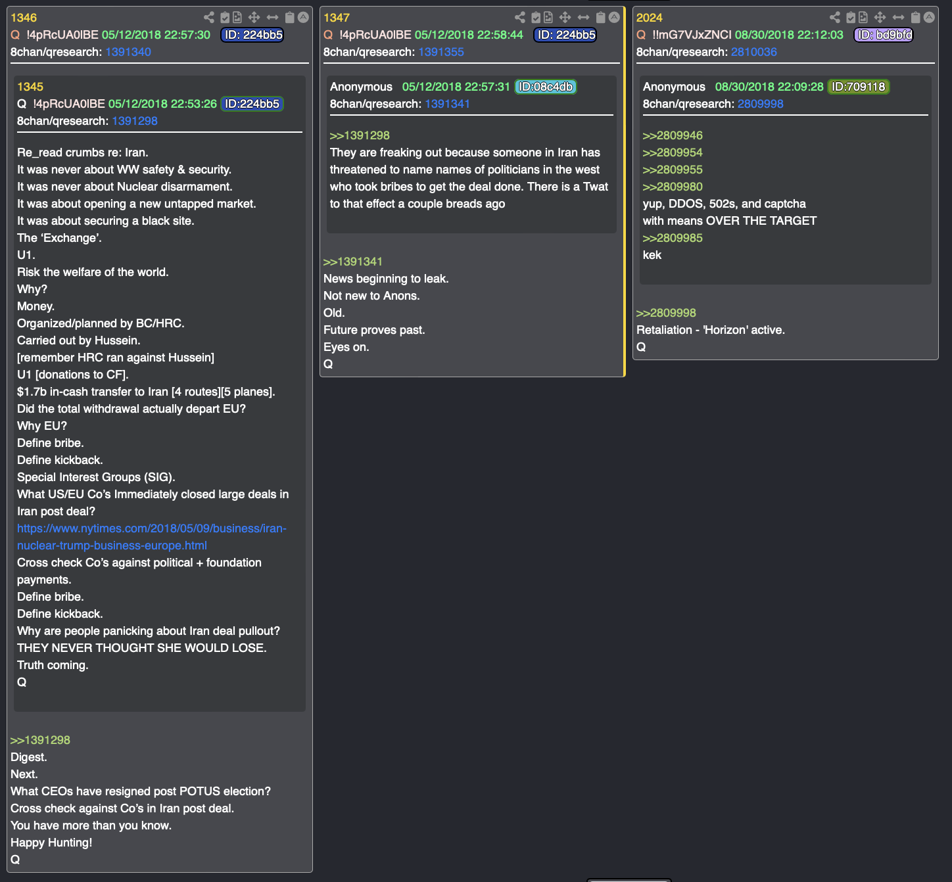Image resolution: width=952 pixels, height=882 pixels.
Task: Click timestamp 05/12/2018 22:58:44
Action: tap(469, 35)
